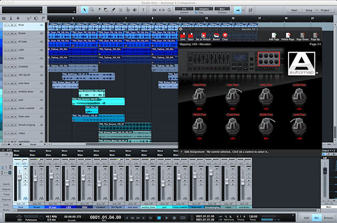Switch to the Project page
337x223 pixels.
point(325,11)
